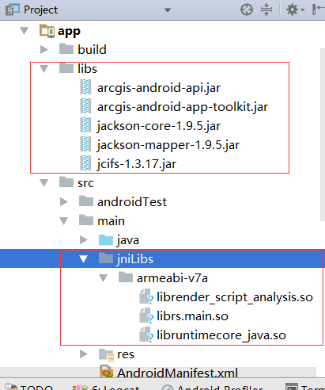Image resolution: width=325 pixels, height=390 pixels.
Task: Select the res folder name
Action: click(x=126, y=354)
